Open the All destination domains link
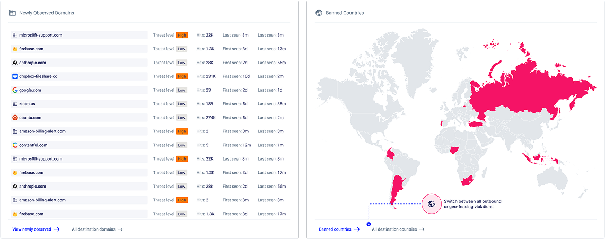Screen dimensions: 605x239 [x=97, y=229]
